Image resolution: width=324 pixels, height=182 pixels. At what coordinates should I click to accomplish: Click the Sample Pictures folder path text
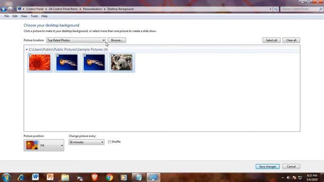(68, 50)
